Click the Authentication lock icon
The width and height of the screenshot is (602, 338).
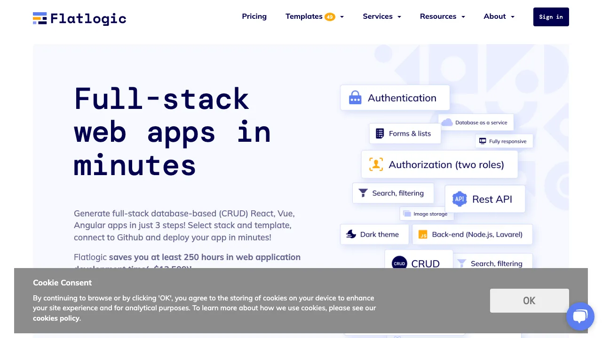(355, 98)
